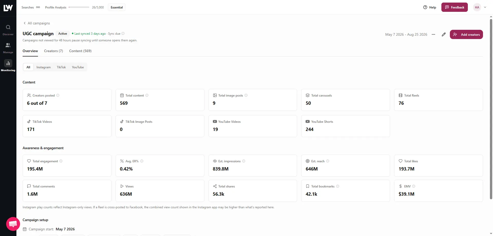Viewport: 493px width, 236px height.
Task: Click the Est. impressions value 839.8M
Action: coord(221,169)
